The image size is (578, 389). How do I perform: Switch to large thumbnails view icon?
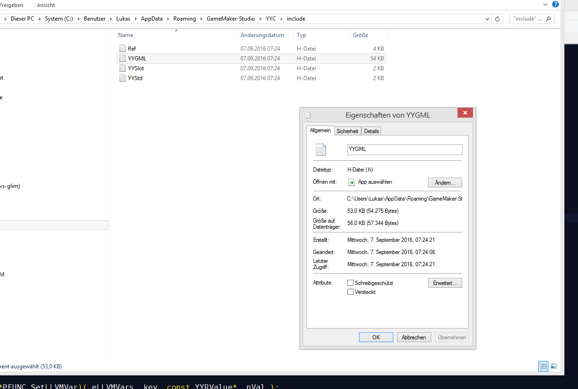pos(554,366)
